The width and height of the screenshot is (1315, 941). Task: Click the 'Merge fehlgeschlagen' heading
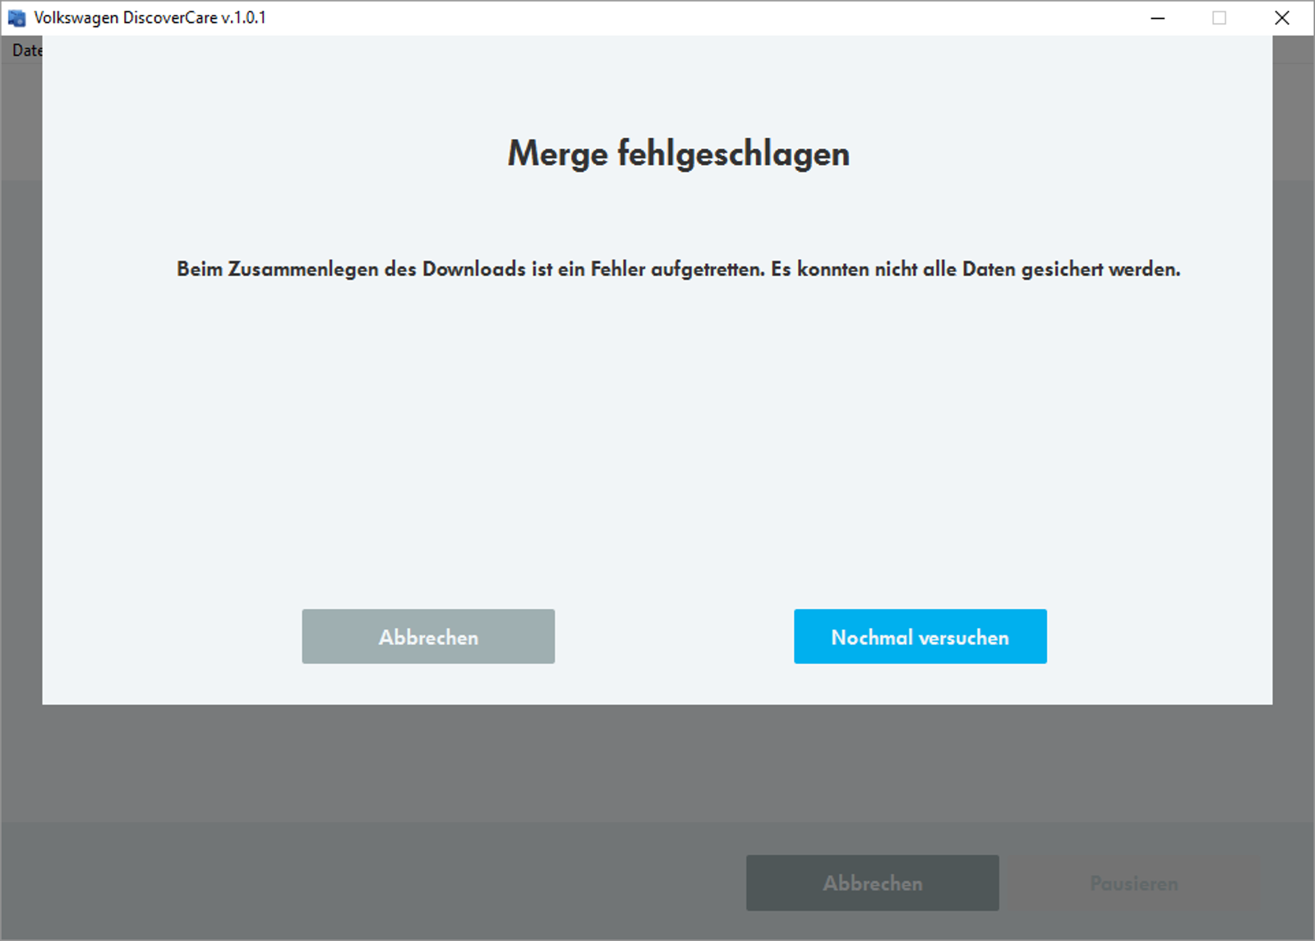click(x=678, y=154)
